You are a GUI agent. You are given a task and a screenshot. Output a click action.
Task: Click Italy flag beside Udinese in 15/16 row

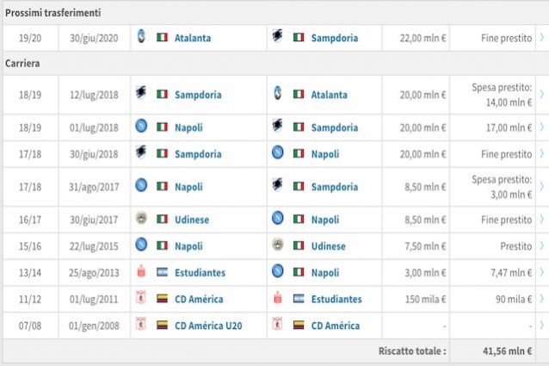click(x=299, y=246)
